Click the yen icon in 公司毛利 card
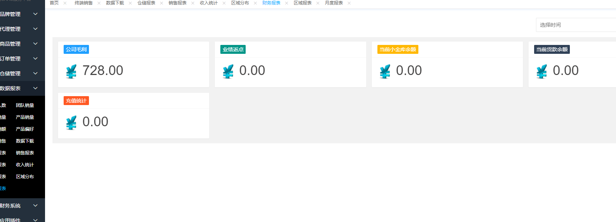616x222 pixels. coord(71,71)
